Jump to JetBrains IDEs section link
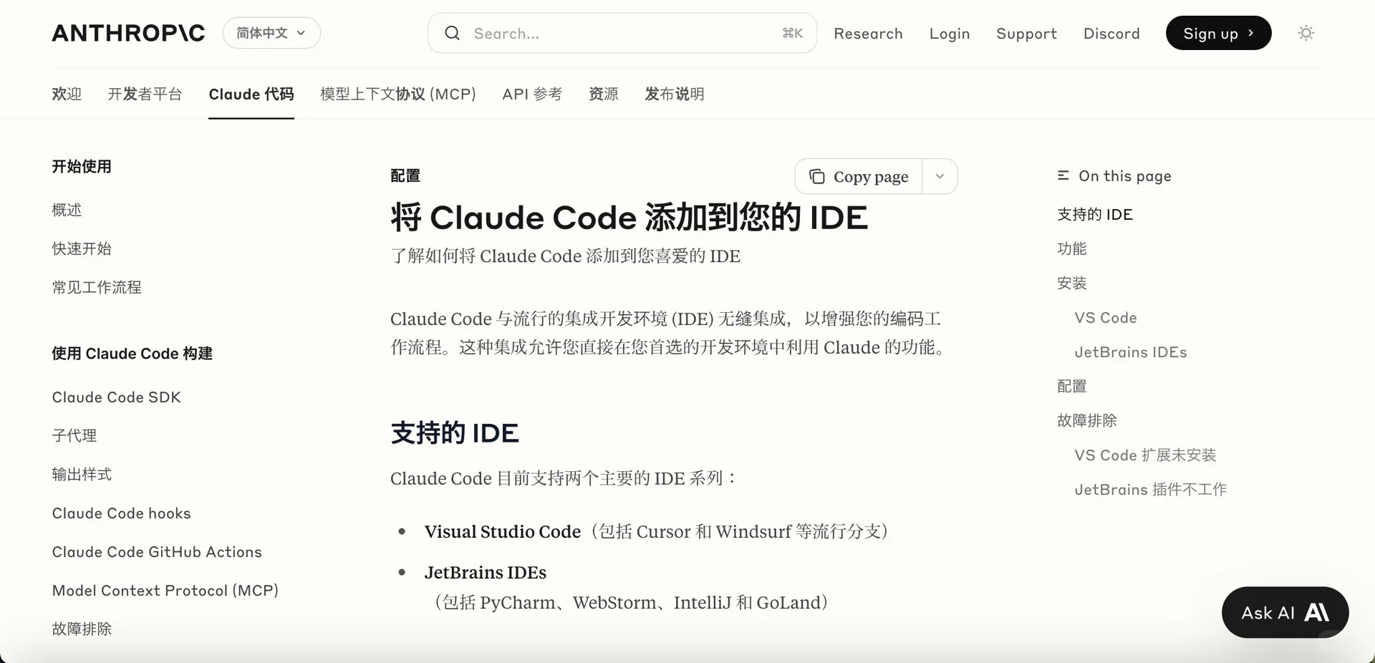The width and height of the screenshot is (1375, 663). pos(1130,352)
